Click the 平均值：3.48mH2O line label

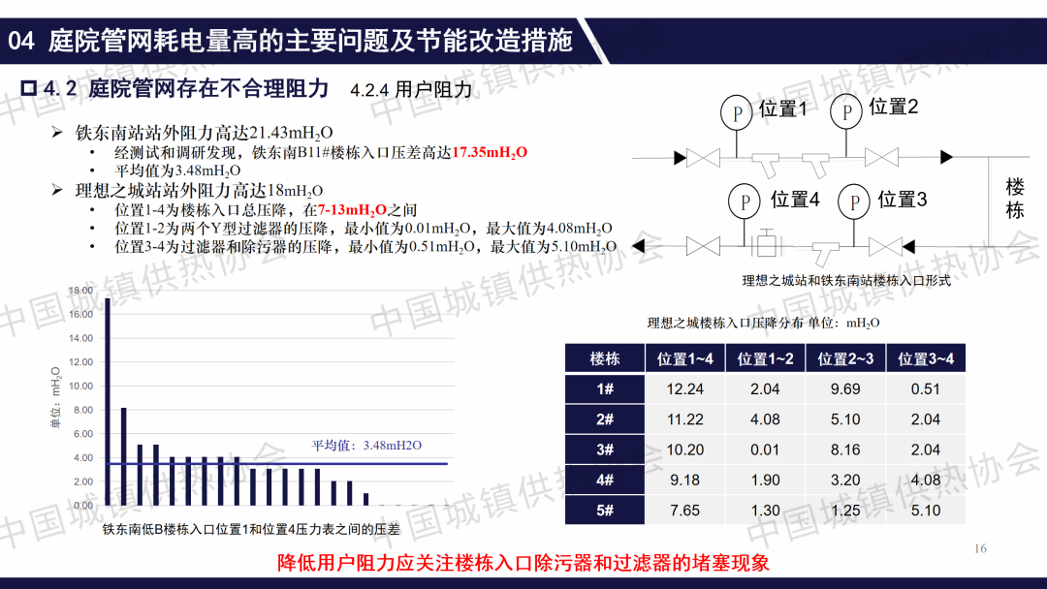[x=366, y=446]
